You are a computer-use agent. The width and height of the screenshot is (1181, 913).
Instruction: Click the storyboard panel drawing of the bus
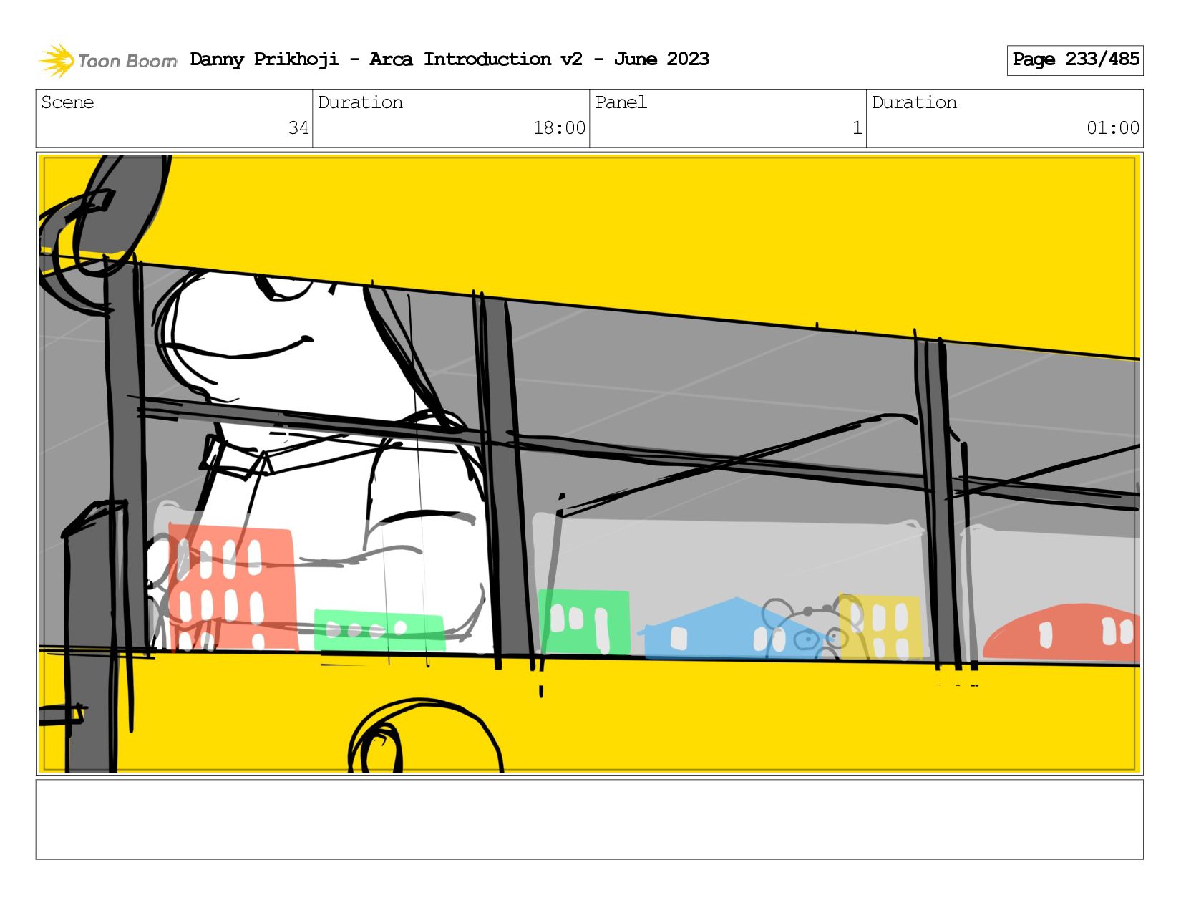(589, 463)
